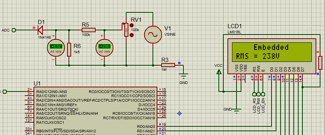This screenshot has height=135, width=325.
Task: Click the U1 reference label
Action: point(37,84)
